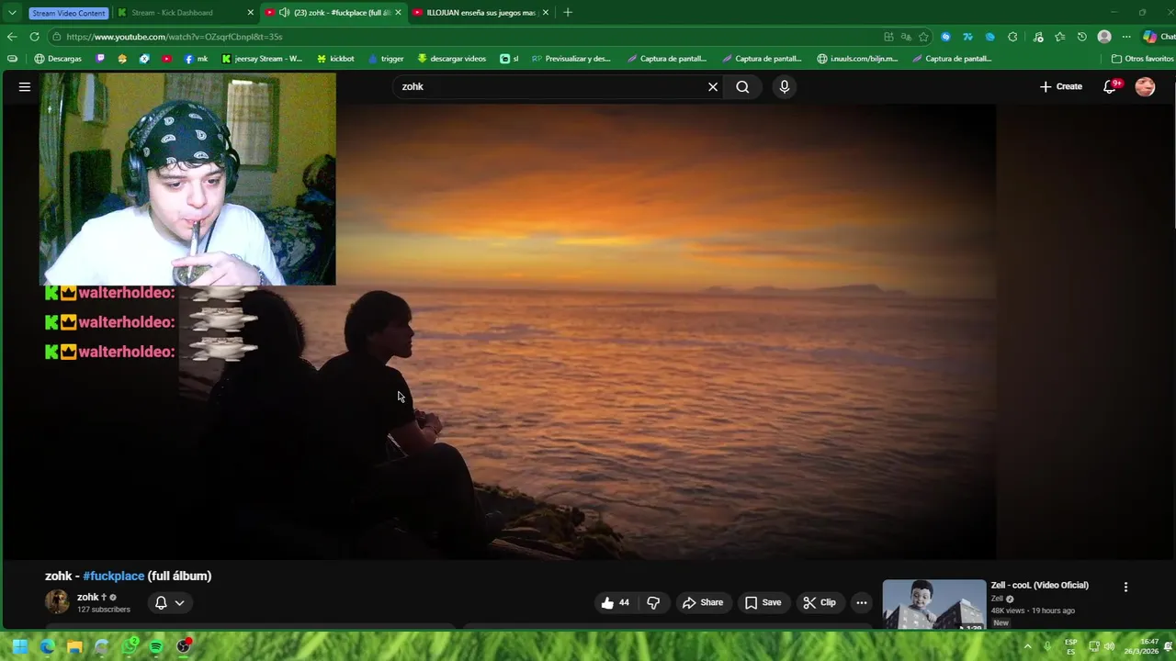Open the YouTube account avatar menu
The height and width of the screenshot is (661, 1176).
coord(1145,86)
